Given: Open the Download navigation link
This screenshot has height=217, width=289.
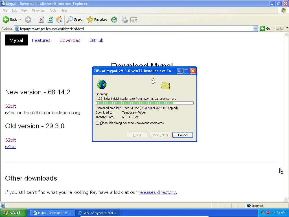Looking at the screenshot, I should pyautogui.click(x=70, y=40).
